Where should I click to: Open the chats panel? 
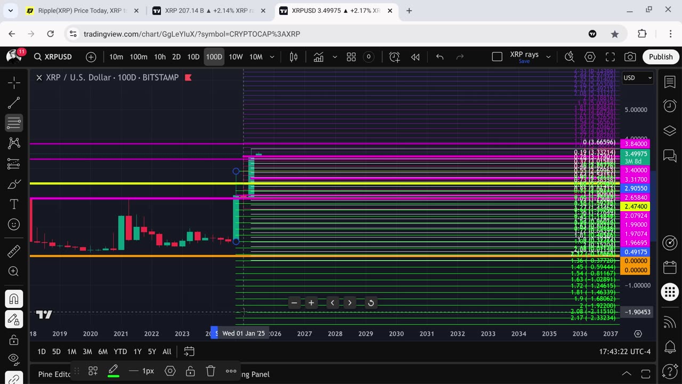pyautogui.click(x=670, y=155)
